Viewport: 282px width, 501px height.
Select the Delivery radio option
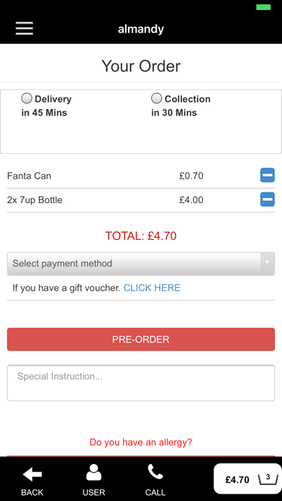click(x=27, y=99)
